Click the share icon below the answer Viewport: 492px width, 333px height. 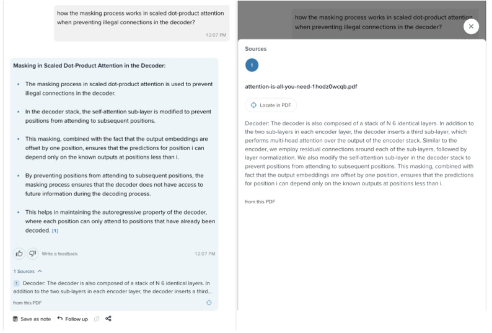pyautogui.click(x=108, y=319)
